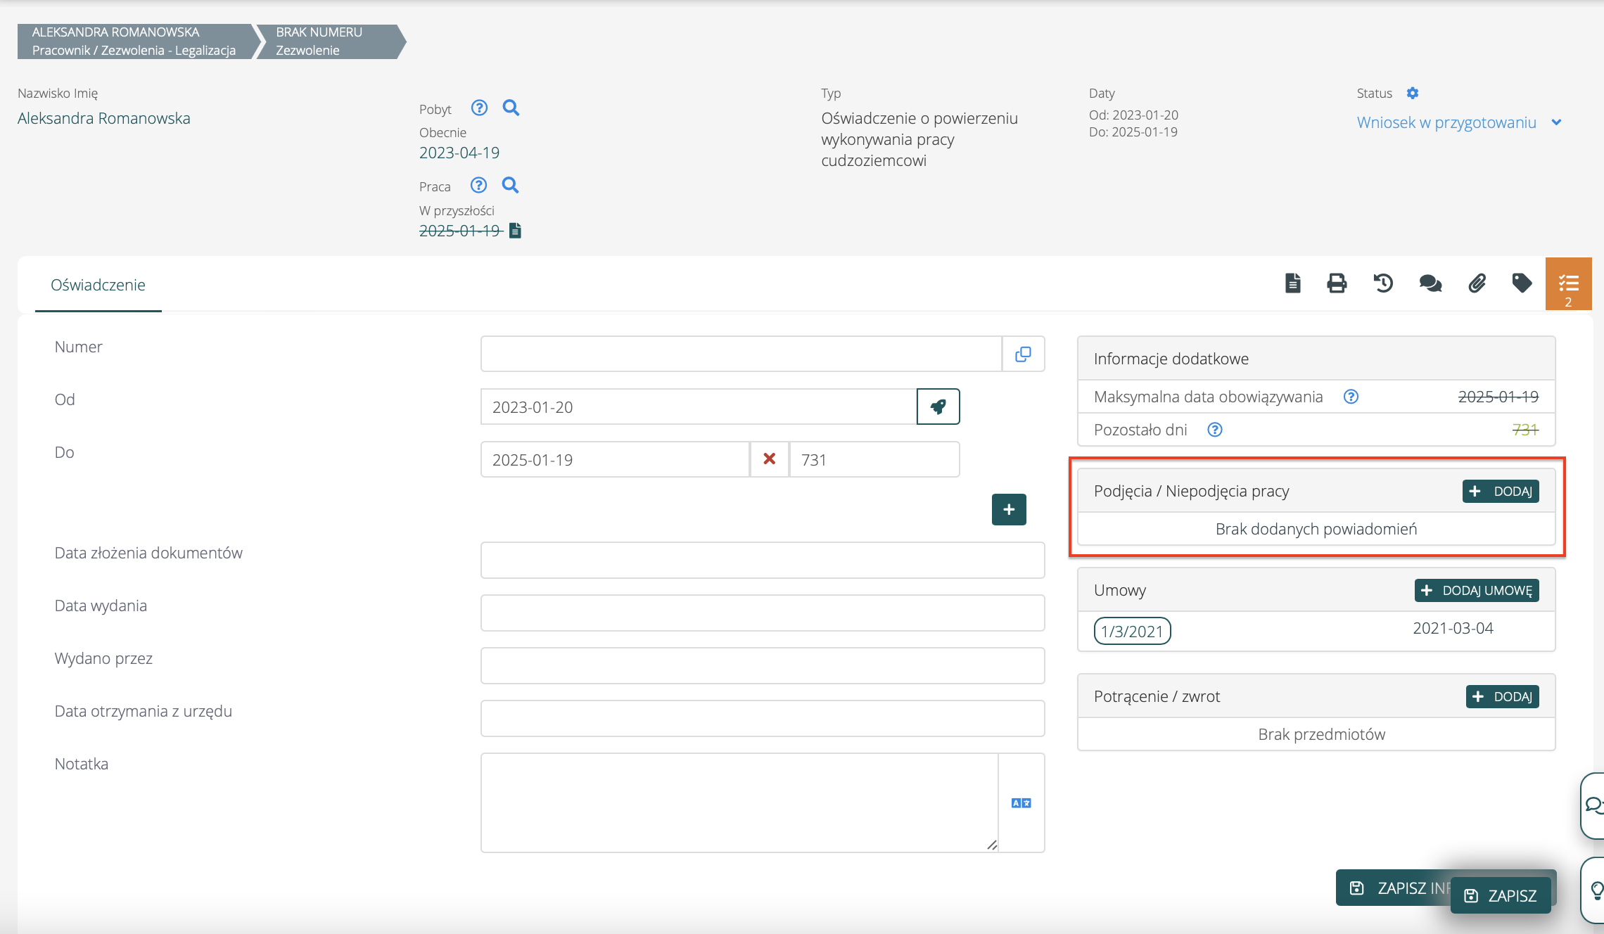Image resolution: width=1604 pixels, height=934 pixels.
Task: Click the document icon in the toolbar
Action: tap(1292, 283)
